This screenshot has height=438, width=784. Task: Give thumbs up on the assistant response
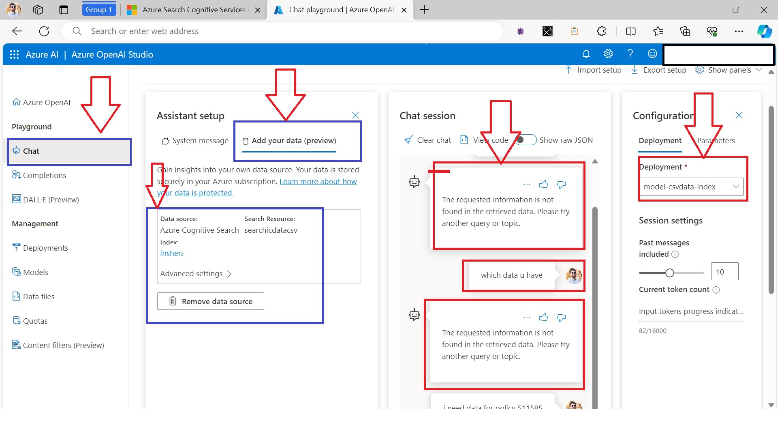[543, 185]
